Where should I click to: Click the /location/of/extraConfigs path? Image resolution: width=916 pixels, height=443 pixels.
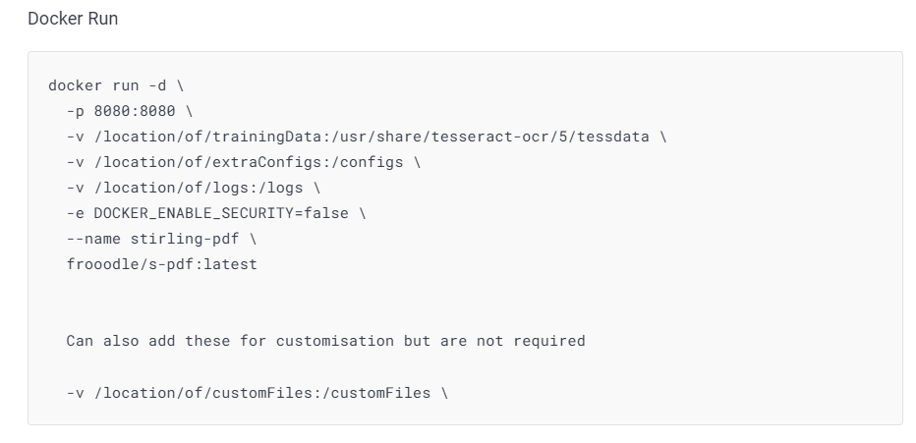point(194,162)
